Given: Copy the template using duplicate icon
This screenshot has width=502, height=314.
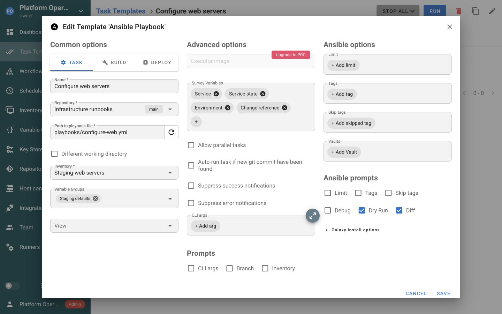Looking at the screenshot, I should [476, 11].
